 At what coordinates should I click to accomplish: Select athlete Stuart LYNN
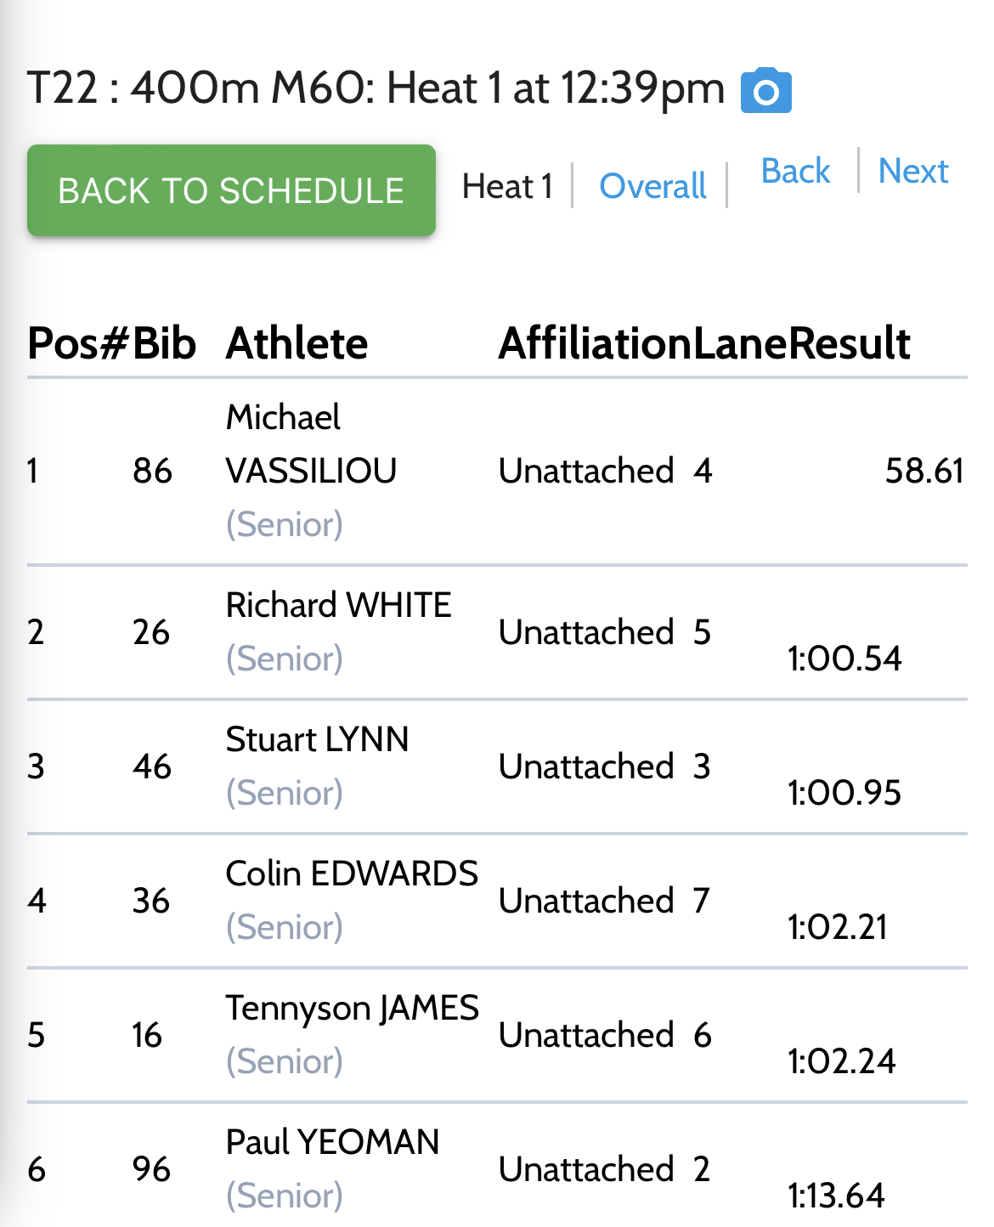(x=317, y=739)
